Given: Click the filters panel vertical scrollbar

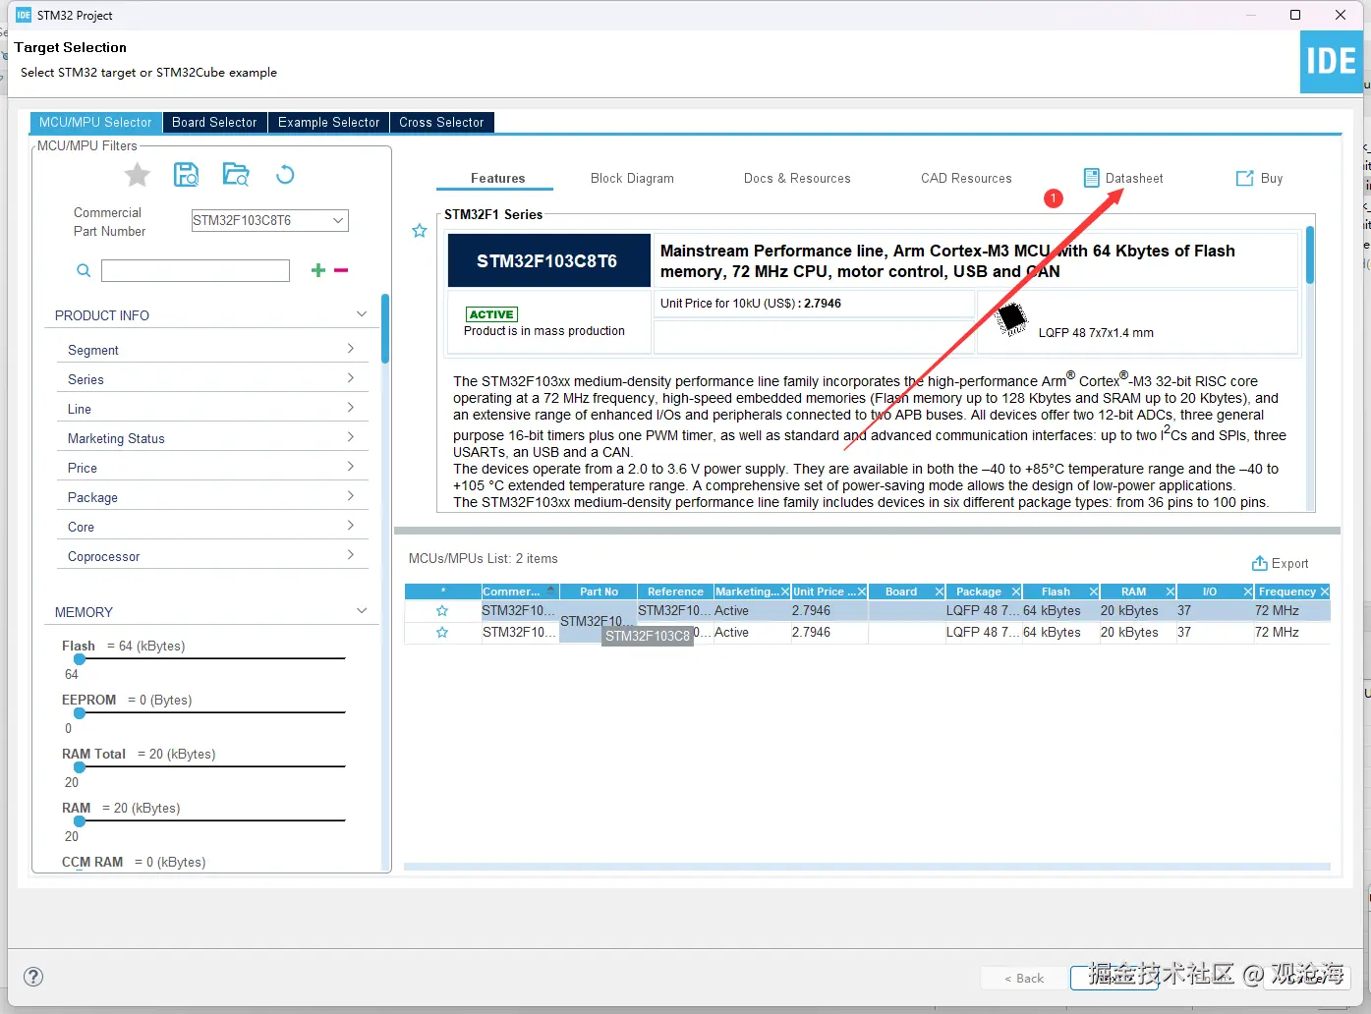Looking at the screenshot, I should pyautogui.click(x=385, y=330).
